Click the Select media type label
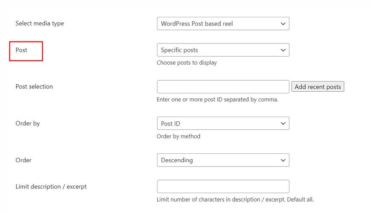This screenshot has height=213, width=371. [40, 23]
